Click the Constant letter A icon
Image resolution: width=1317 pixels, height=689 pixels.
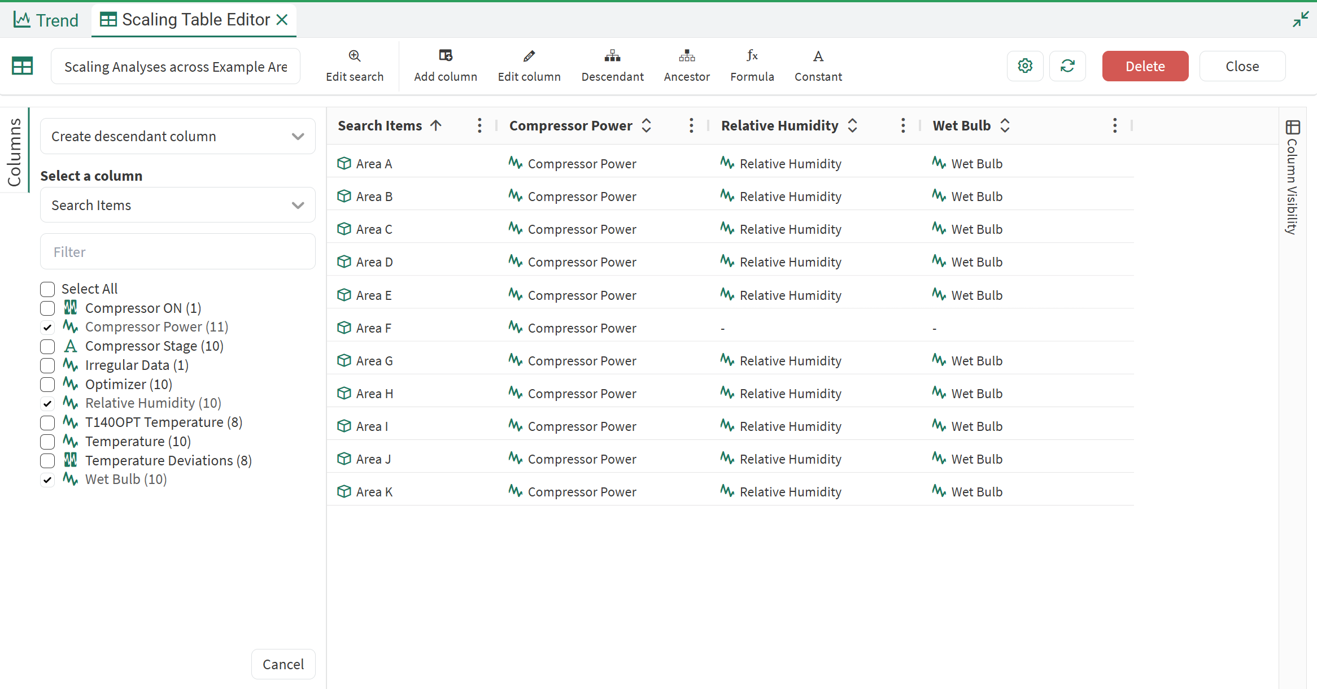pos(818,56)
